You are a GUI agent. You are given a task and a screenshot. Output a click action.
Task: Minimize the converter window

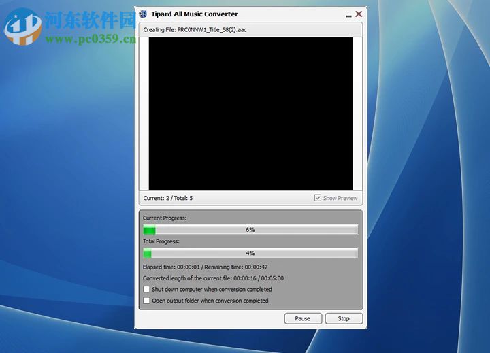[x=348, y=15]
